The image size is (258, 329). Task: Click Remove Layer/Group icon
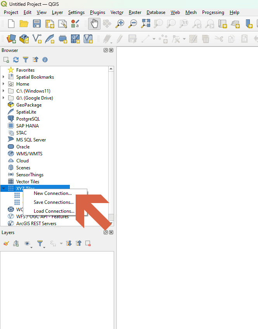(88, 243)
